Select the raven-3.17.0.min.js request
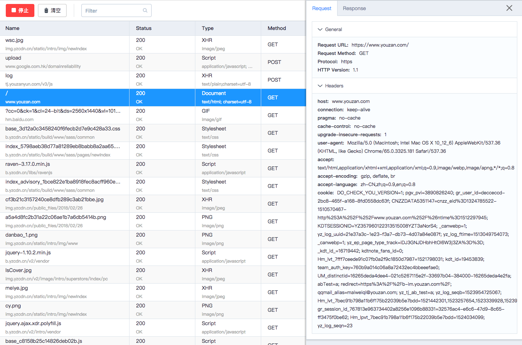The image size is (522, 345). tap(153, 168)
